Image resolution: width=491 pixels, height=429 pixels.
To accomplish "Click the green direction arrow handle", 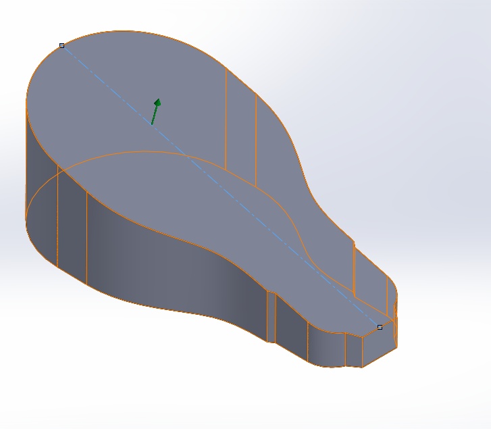I will coord(156,111).
